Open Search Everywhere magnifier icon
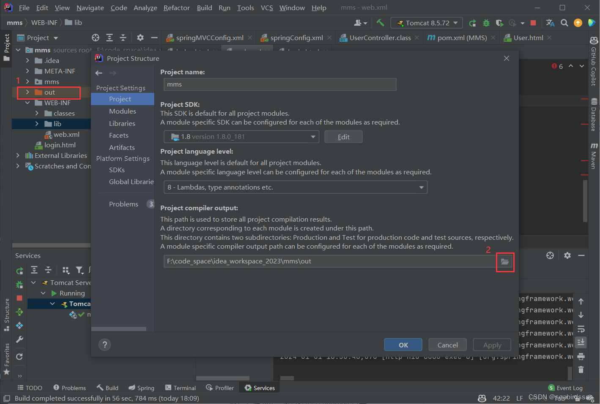 (x=564, y=23)
